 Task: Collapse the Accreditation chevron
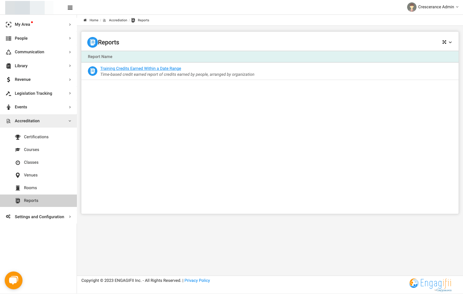click(70, 121)
